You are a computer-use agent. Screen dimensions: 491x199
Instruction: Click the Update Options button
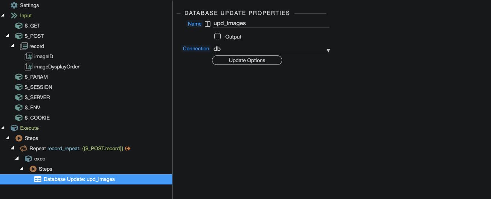247,61
